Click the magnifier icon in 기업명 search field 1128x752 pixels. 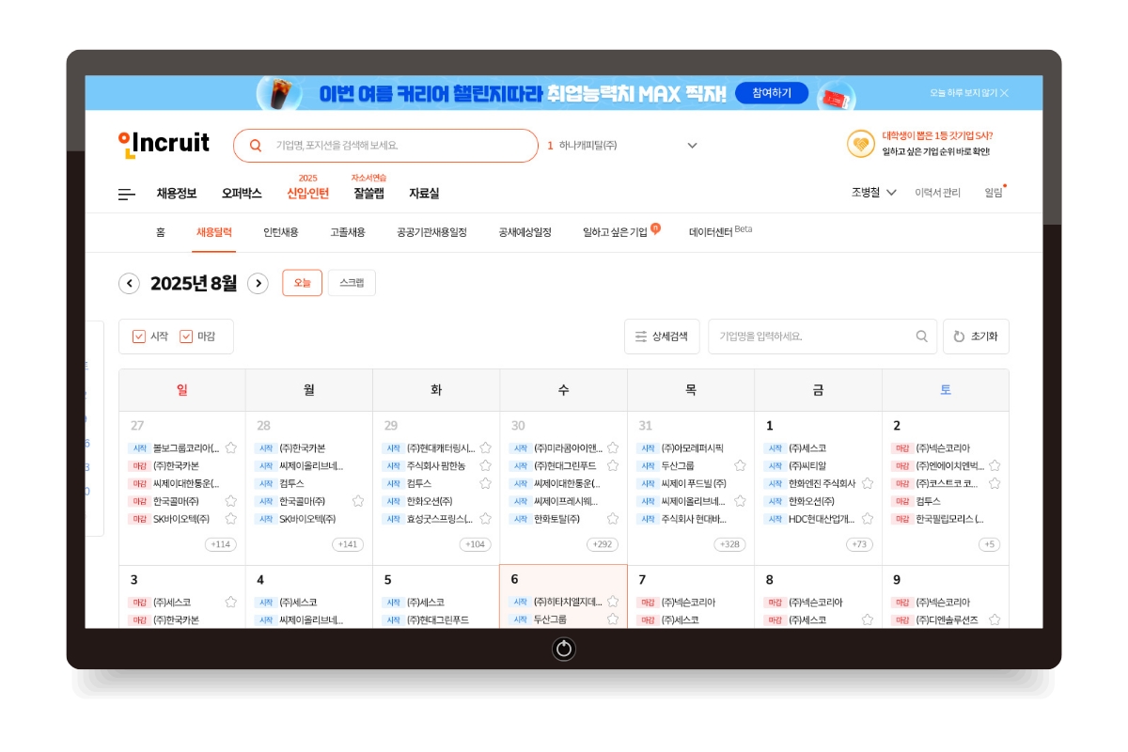(921, 337)
